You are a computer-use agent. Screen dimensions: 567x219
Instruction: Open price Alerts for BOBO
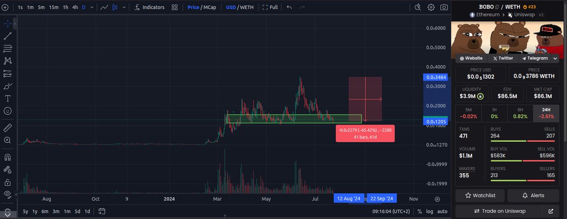pyautogui.click(x=533, y=195)
